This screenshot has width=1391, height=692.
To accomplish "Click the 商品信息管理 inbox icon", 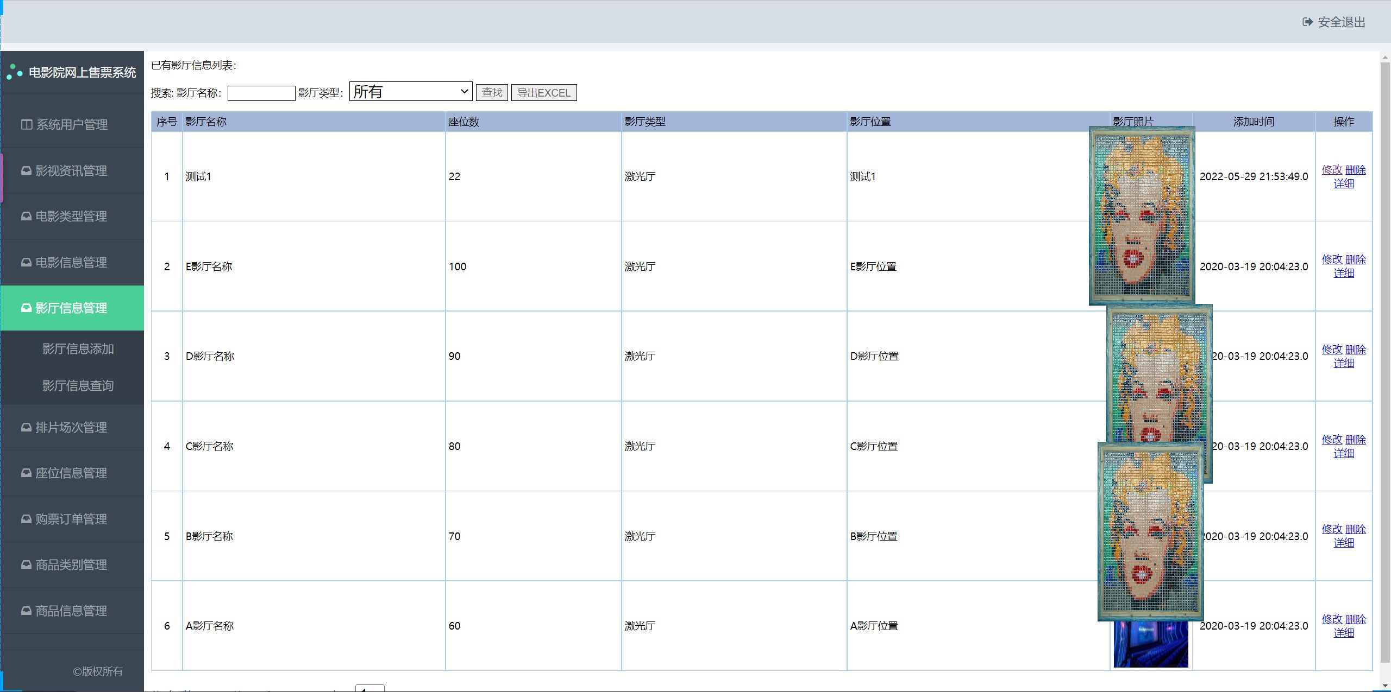I will 26,611.
